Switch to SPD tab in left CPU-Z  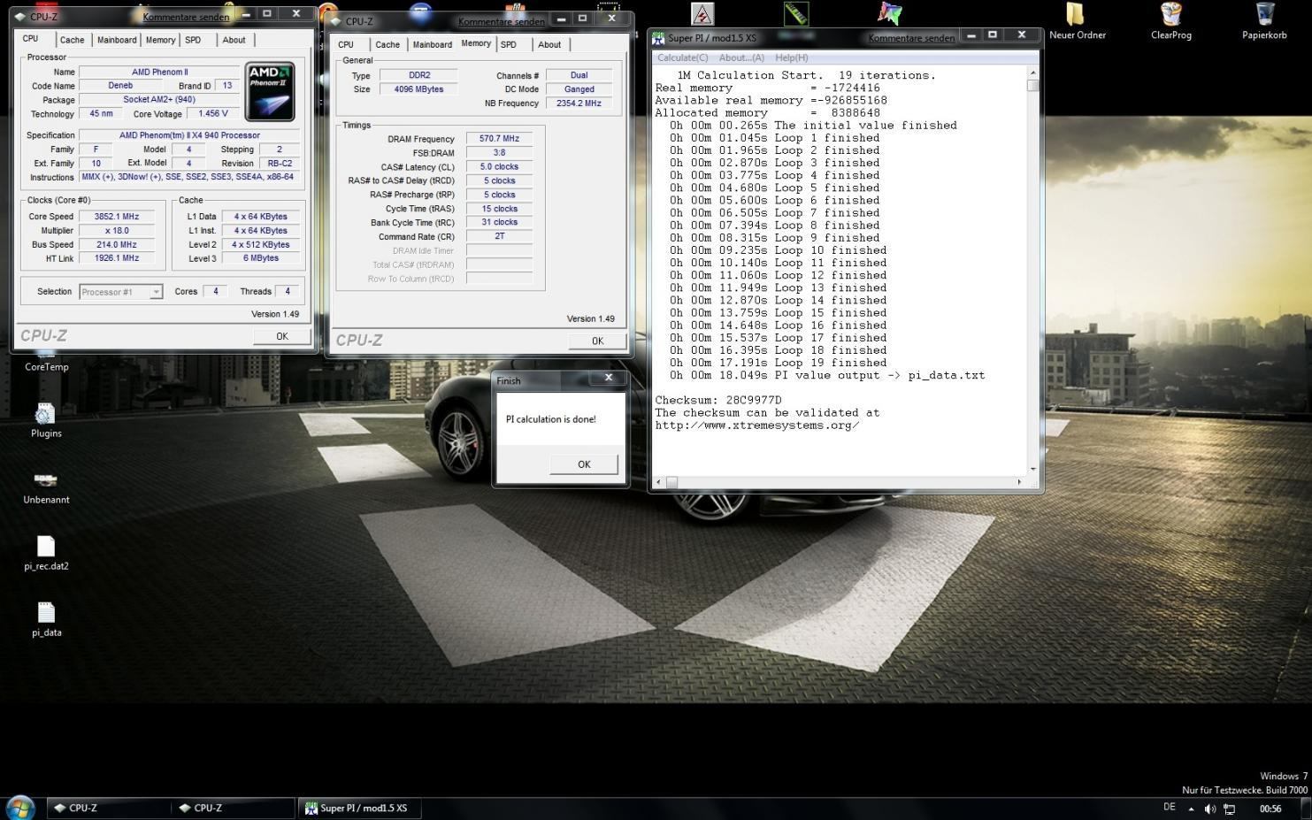click(193, 40)
